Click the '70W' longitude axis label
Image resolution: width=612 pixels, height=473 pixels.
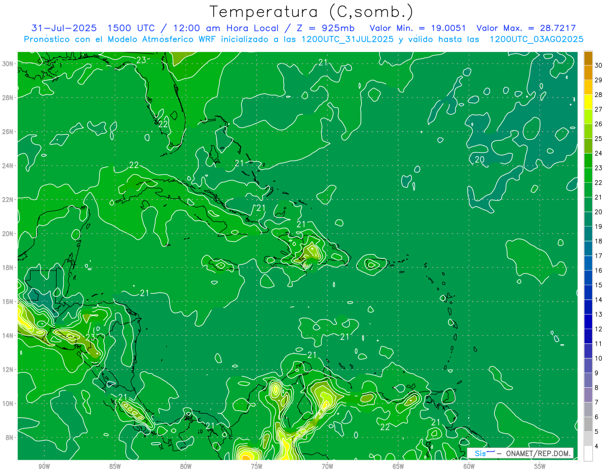pos(327,466)
